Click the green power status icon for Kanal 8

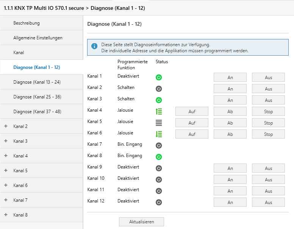click(159, 157)
